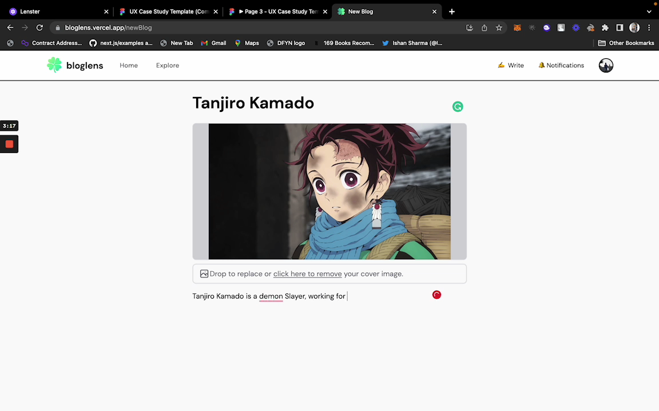Click the bloglens clover logo
The height and width of the screenshot is (411, 659).
click(x=54, y=65)
